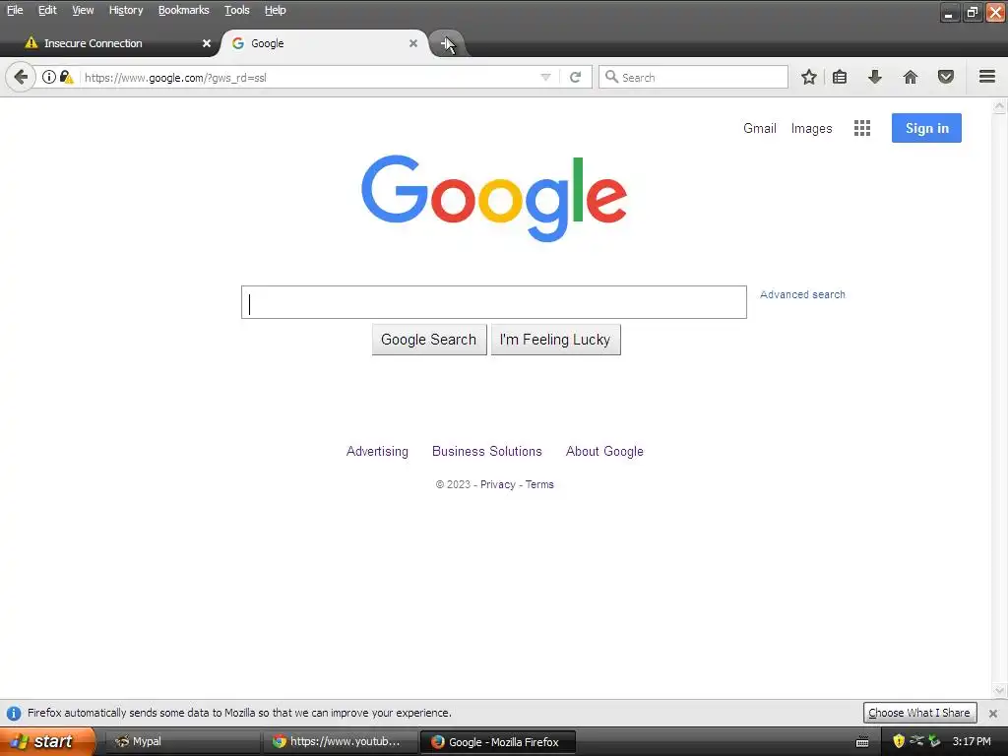The image size is (1008, 756).
Task: Open the Privacy link
Action: tap(497, 484)
